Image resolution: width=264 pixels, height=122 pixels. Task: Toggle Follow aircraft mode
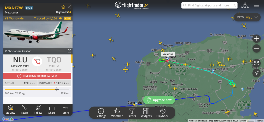(38, 110)
